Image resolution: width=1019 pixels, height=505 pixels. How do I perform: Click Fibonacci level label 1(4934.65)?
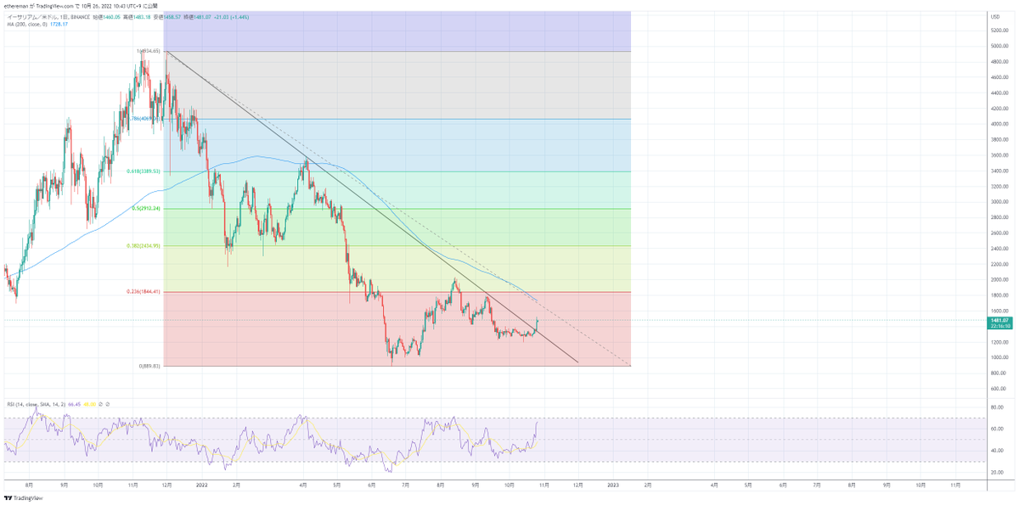(149, 51)
